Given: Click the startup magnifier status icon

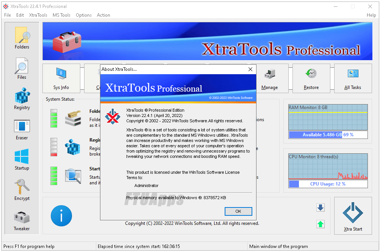Looking at the screenshot, I should pos(73,176).
